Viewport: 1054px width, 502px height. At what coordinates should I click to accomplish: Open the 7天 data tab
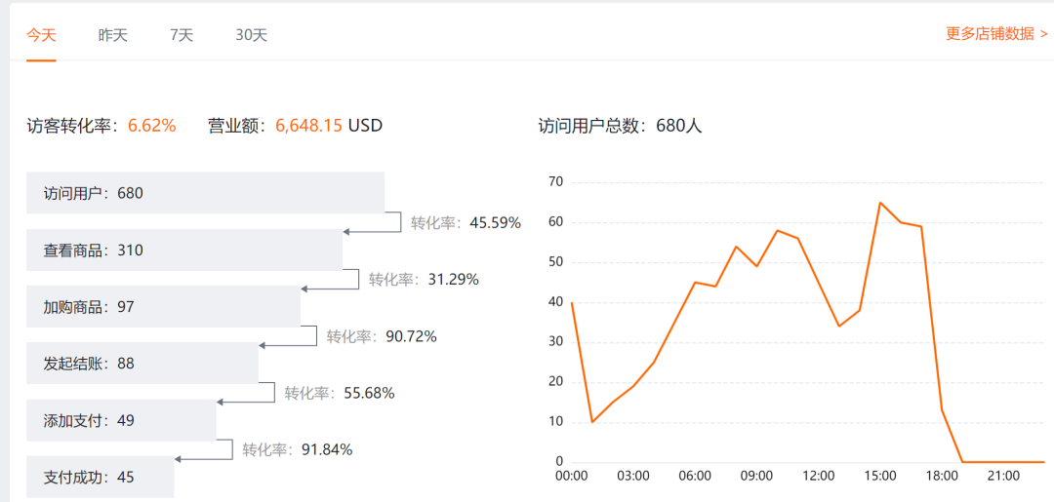[182, 35]
